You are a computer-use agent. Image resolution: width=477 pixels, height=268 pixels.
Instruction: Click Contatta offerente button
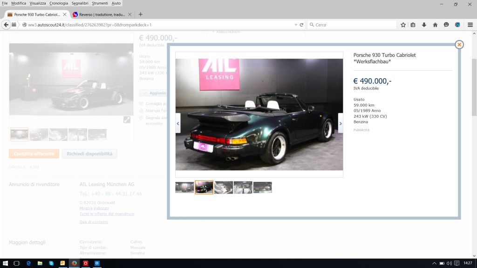click(34, 154)
